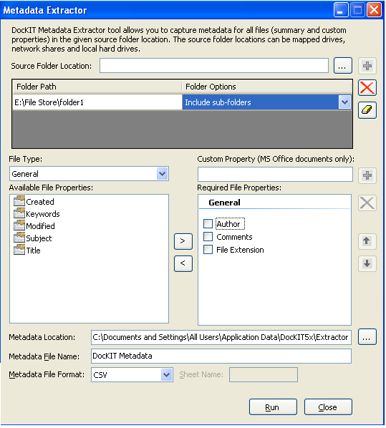Viewport: 386px width, 428px height.
Task: Click the grey X remove required property icon
Action: point(367,203)
